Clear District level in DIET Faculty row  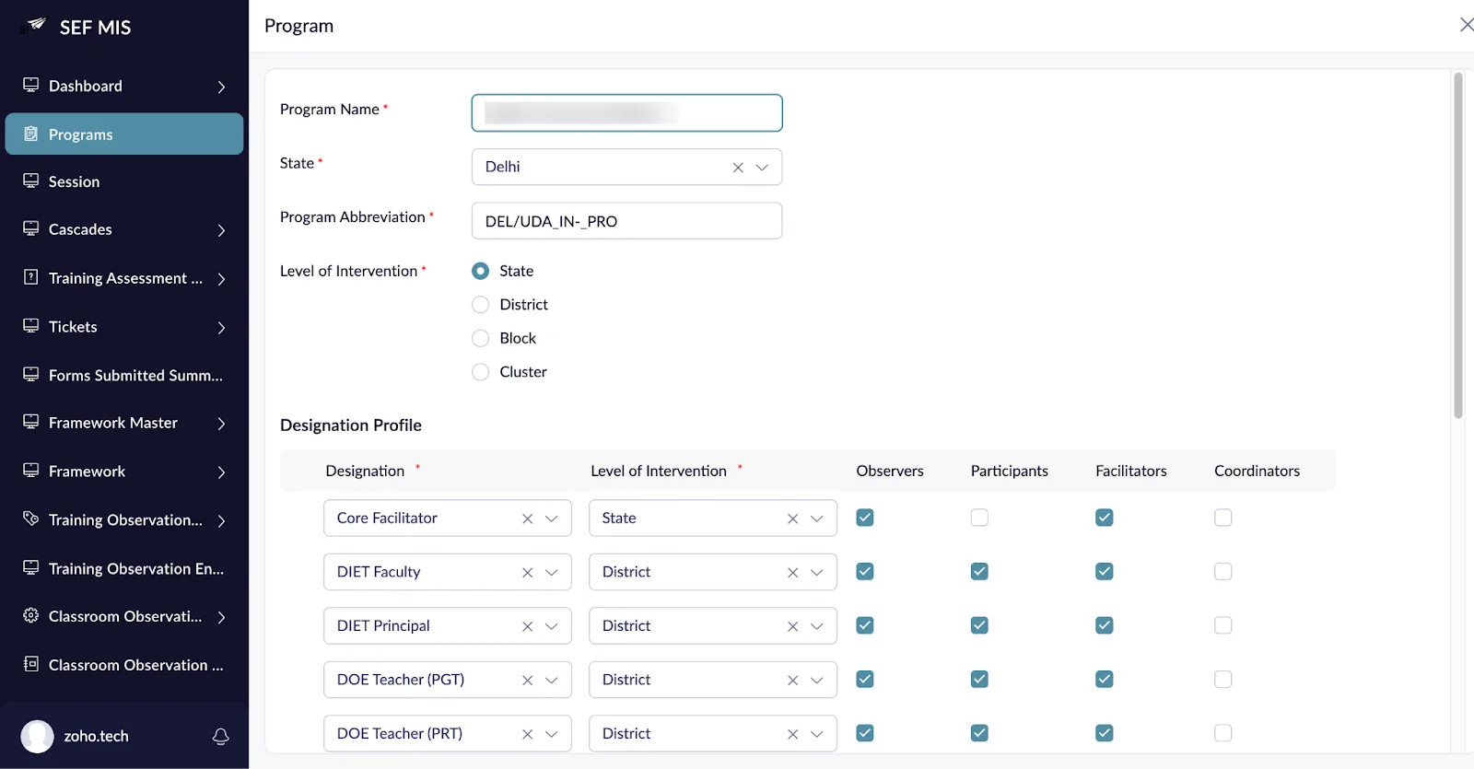(x=793, y=573)
